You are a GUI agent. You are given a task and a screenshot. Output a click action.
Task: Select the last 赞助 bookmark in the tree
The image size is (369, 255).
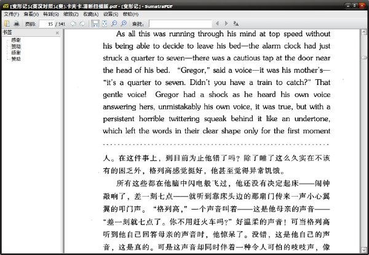click(x=16, y=59)
